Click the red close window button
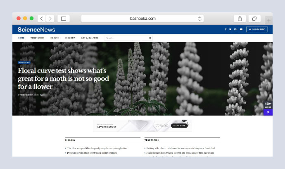The width and height of the screenshot is (285, 169). point(19,18)
